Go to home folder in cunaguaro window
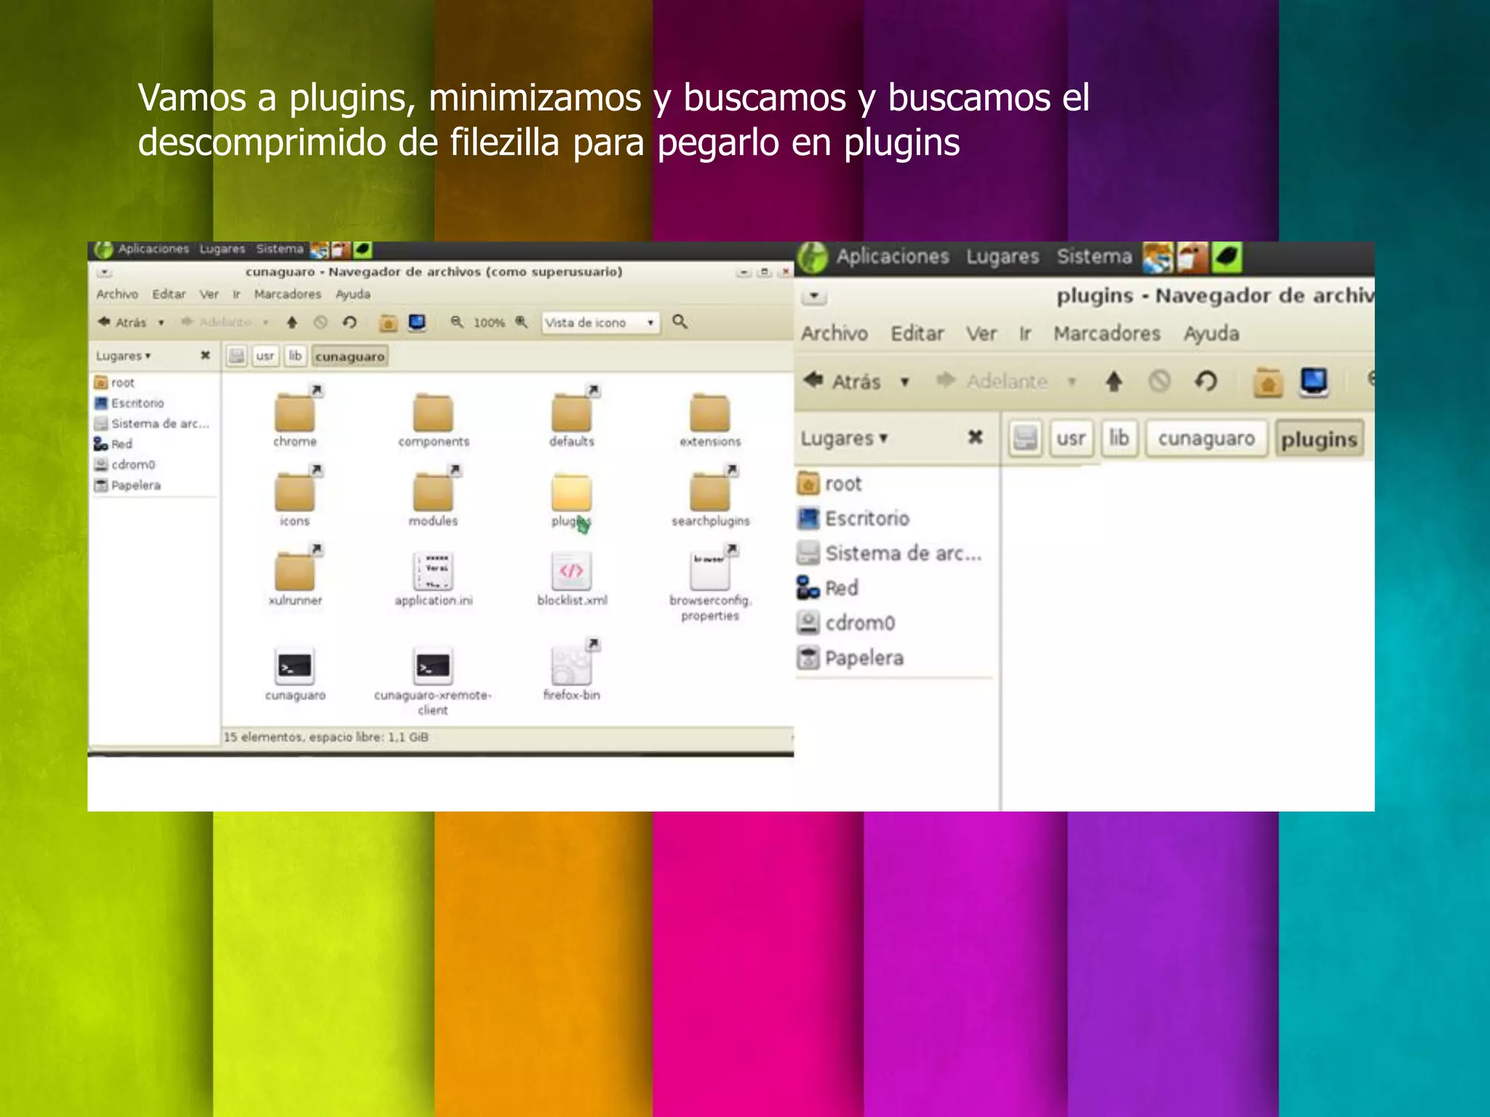Screen dimensions: 1490x1117 point(389,322)
